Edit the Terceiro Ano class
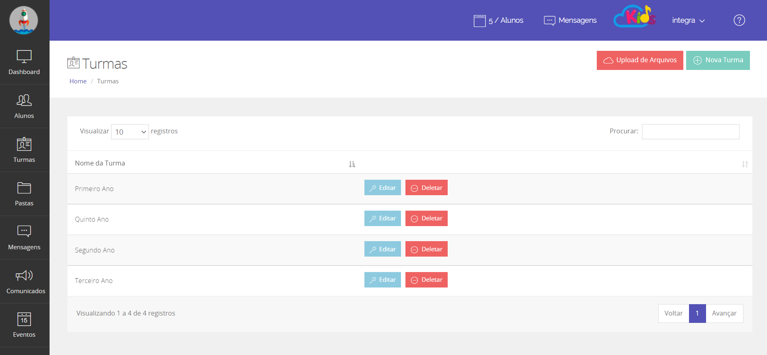This screenshot has height=355, width=767. click(382, 280)
